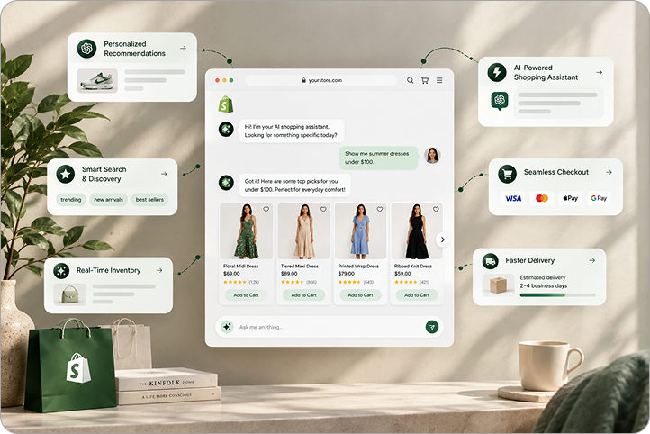Click the delivery truck icon
650x434 pixels.
point(491,261)
